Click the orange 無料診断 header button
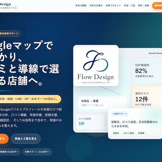Viewport: 162px width, 162px height. (157, 5)
